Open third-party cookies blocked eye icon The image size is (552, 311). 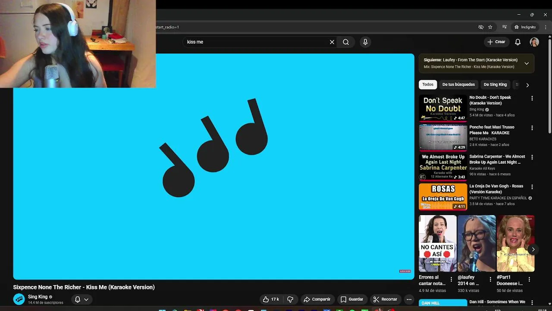tap(481, 27)
